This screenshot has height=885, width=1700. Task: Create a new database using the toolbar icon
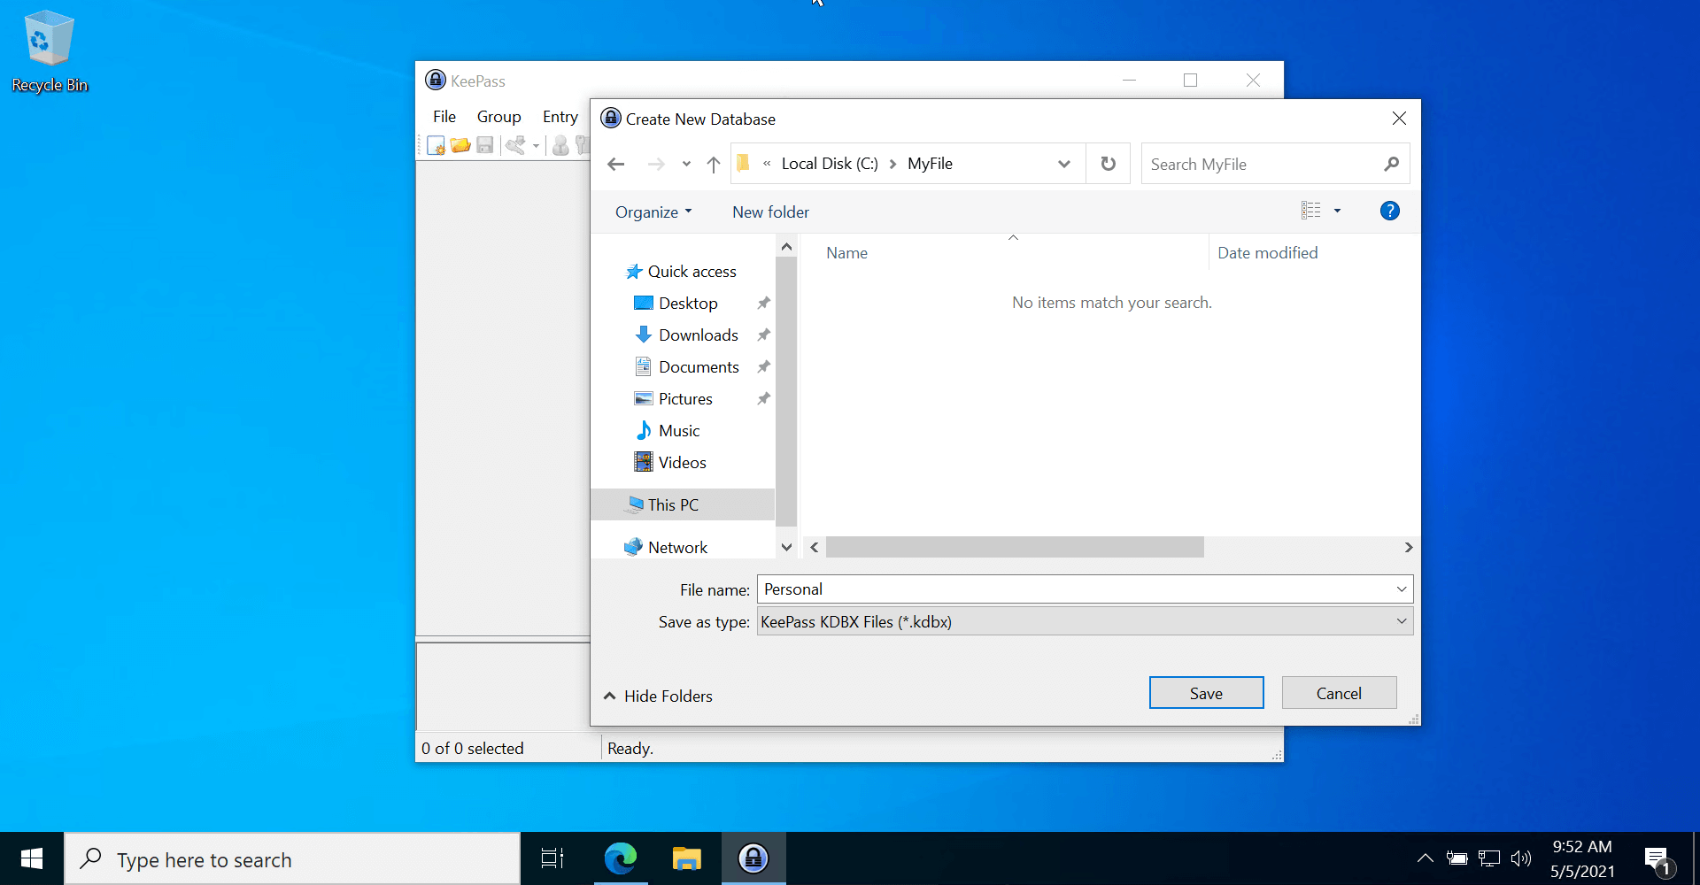436,145
